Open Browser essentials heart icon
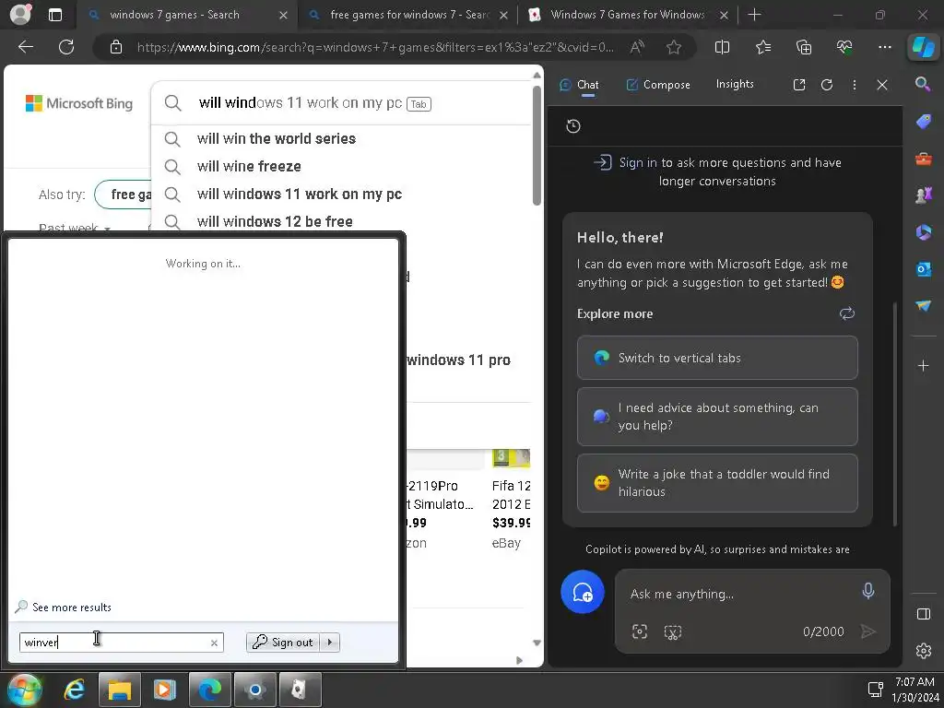Image resolution: width=944 pixels, height=708 pixels. [x=844, y=47]
